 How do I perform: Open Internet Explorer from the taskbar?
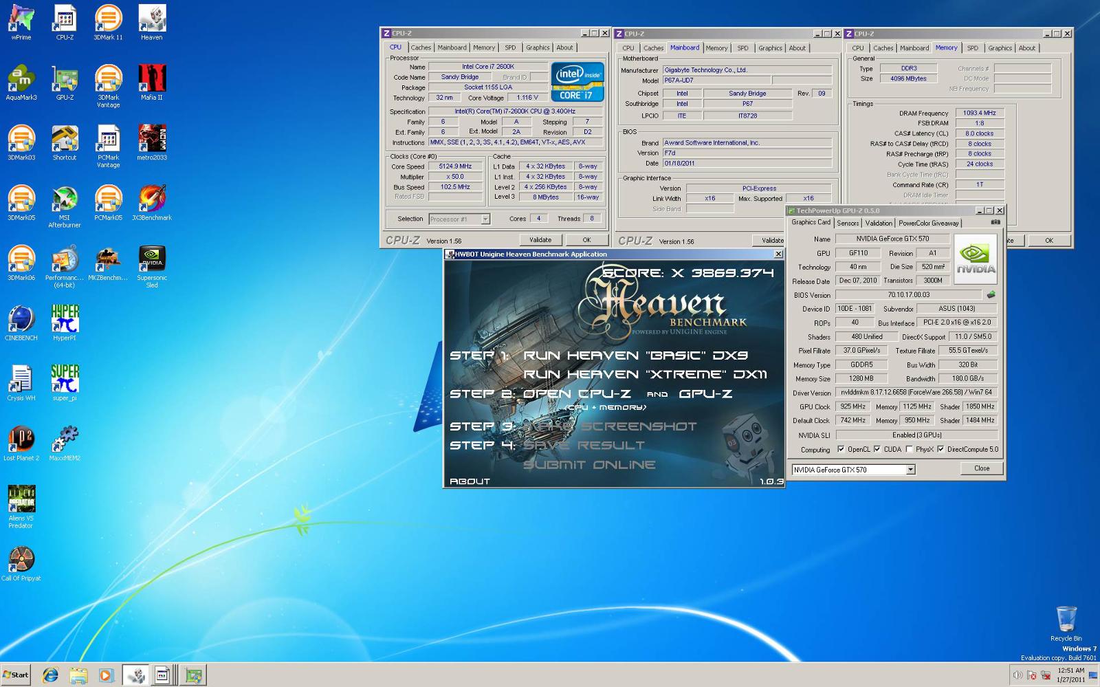(50, 675)
